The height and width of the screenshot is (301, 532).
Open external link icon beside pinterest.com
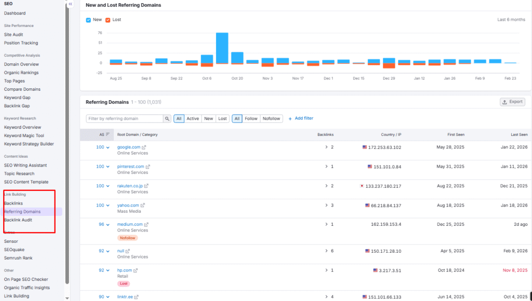[x=148, y=167]
